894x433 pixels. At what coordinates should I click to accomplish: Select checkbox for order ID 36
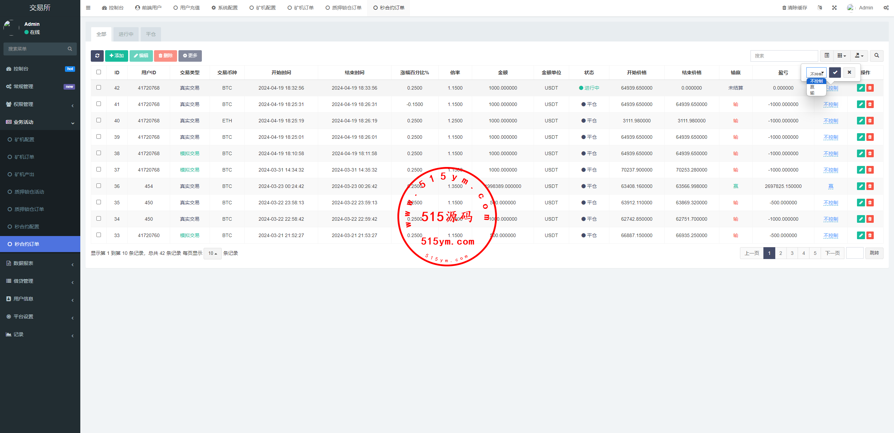98,186
